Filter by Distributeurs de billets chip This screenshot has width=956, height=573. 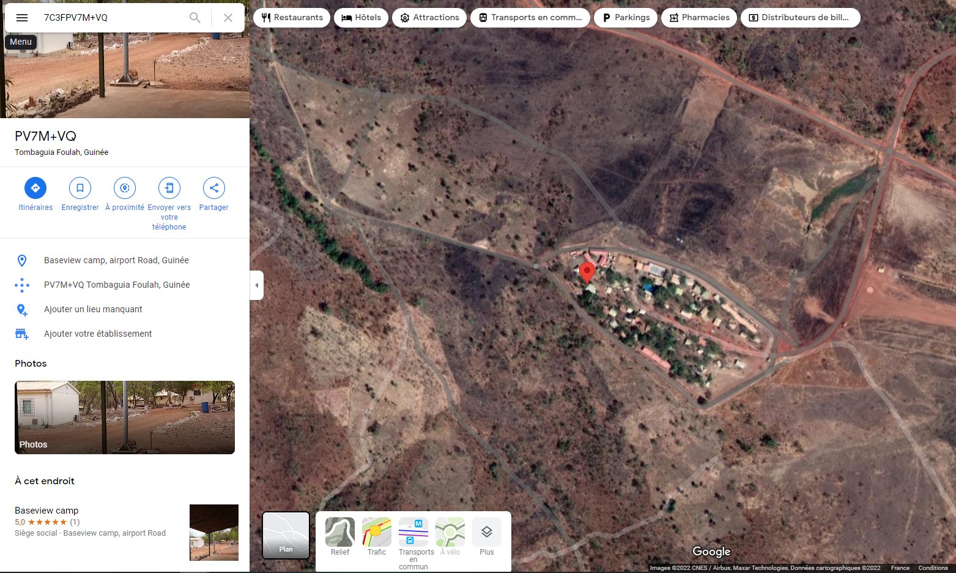pyautogui.click(x=800, y=18)
